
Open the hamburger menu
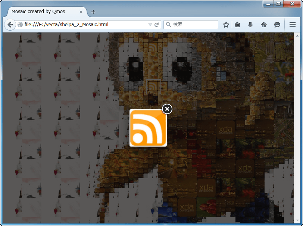pos(293,25)
